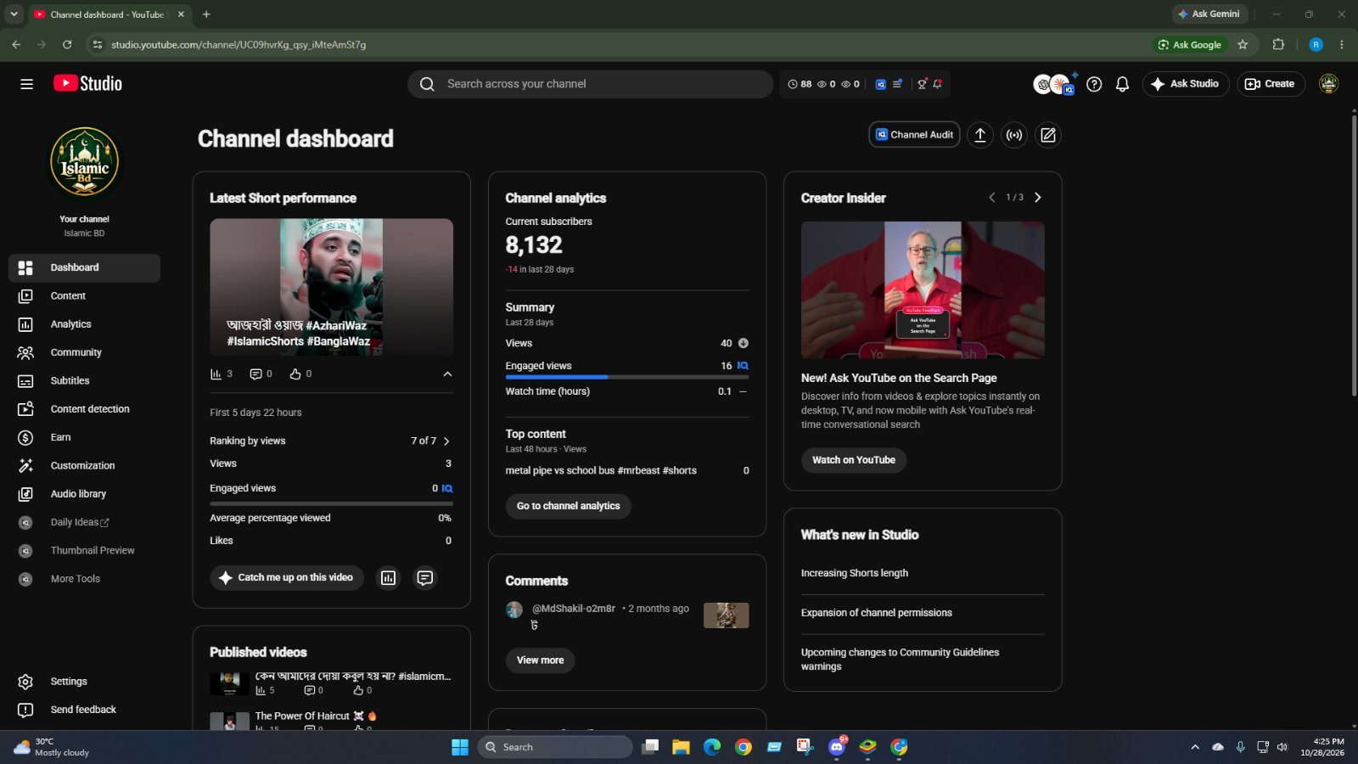Bookmark this page with the star icon
1358x764 pixels.
point(1243,45)
